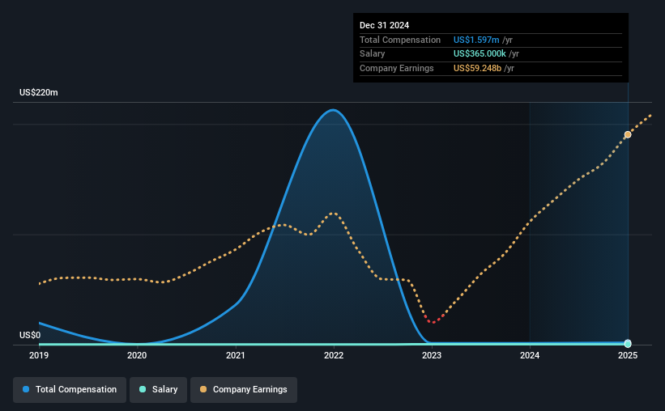Click the US$0 axis label
The height and width of the screenshot is (411, 665).
(30, 335)
